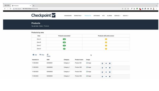The image size is (159, 91).
Task: Delete the Product 001 row
Action: [x=110, y=63]
